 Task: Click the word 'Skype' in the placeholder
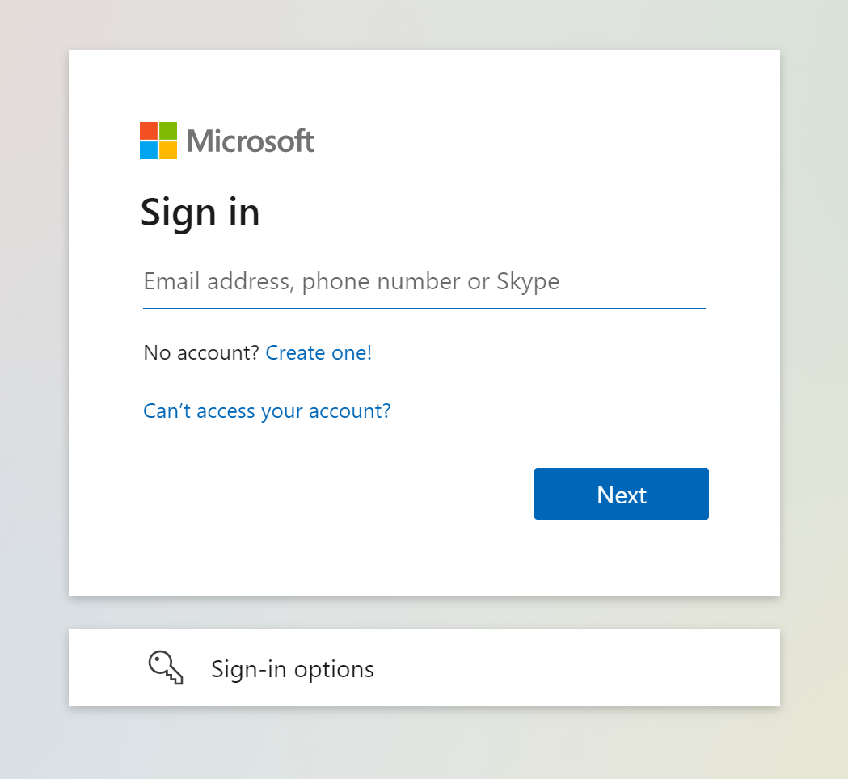(528, 282)
